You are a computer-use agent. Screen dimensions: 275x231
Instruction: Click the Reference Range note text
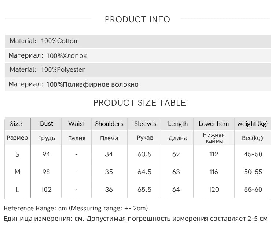click(x=76, y=208)
